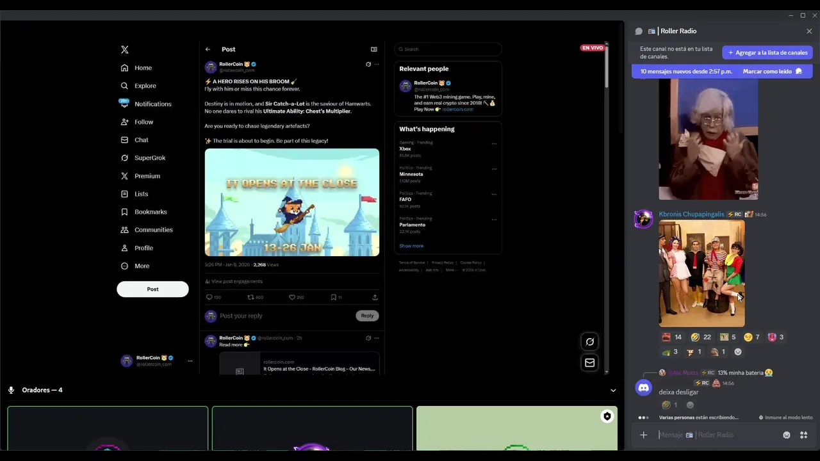Click the large Post button in sidebar
The width and height of the screenshot is (820, 461).
tap(152, 289)
